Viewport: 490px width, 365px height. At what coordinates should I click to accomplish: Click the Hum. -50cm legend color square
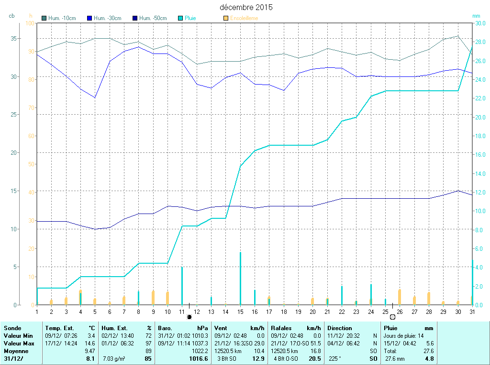(x=135, y=18)
